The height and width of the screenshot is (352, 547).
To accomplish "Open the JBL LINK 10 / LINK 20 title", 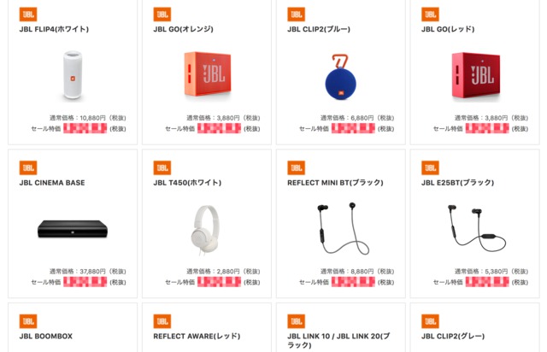I will pos(338,341).
